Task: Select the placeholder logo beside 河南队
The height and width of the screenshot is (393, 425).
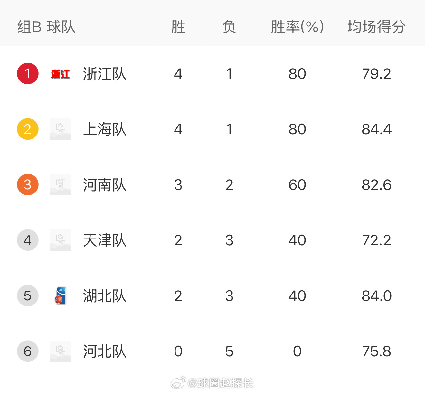Action: coord(61,185)
